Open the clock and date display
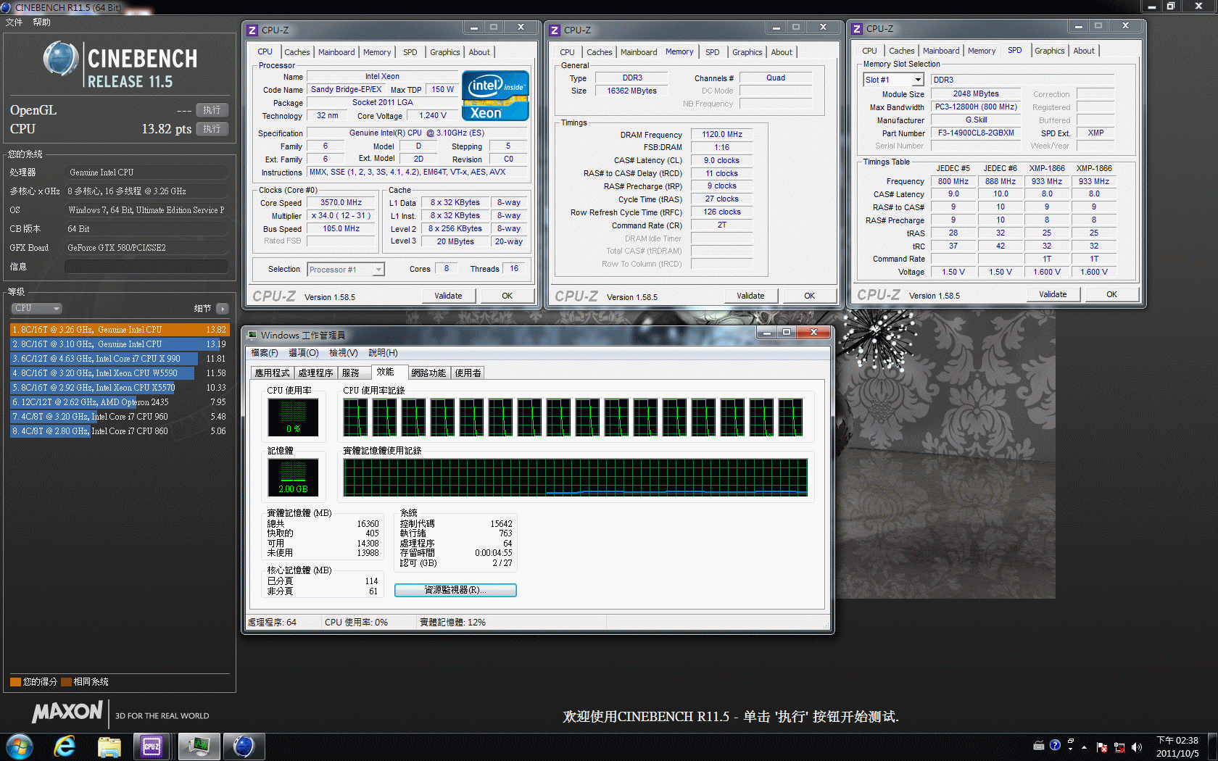This screenshot has width=1218, height=761. (1177, 747)
